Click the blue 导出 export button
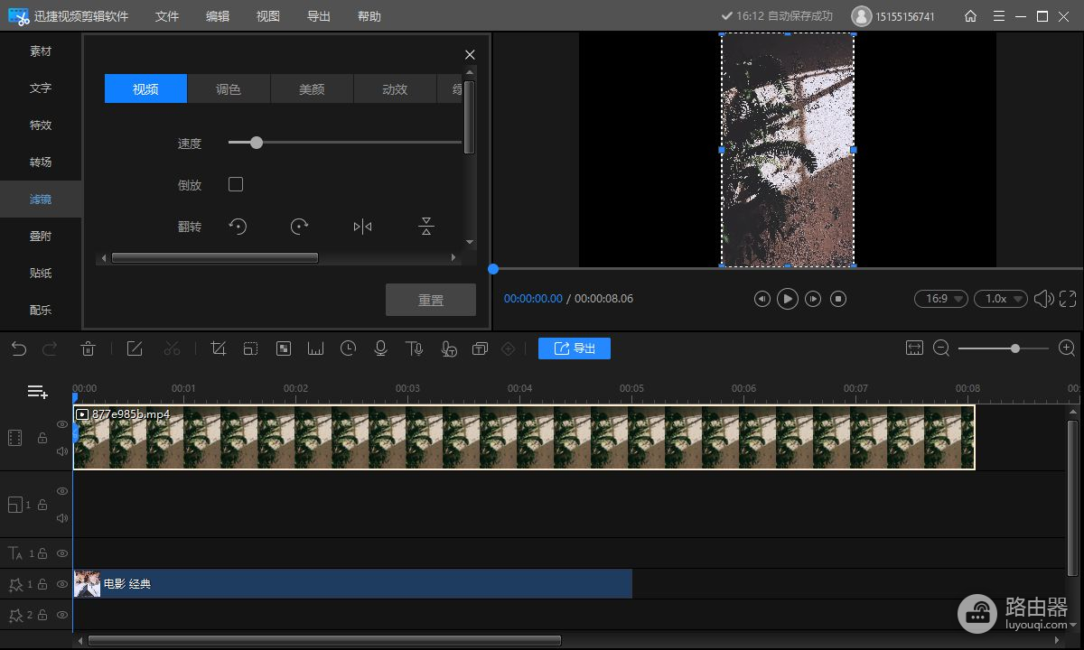1084x650 pixels. 574,348
